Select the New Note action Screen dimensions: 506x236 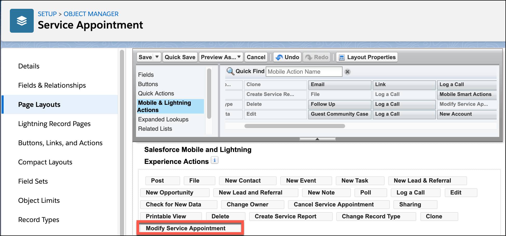pyautogui.click(x=326, y=192)
